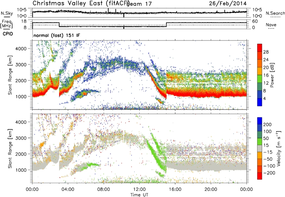Click the left '10^5' noise axis label
This screenshot has height=197, width=285.
point(22,10)
